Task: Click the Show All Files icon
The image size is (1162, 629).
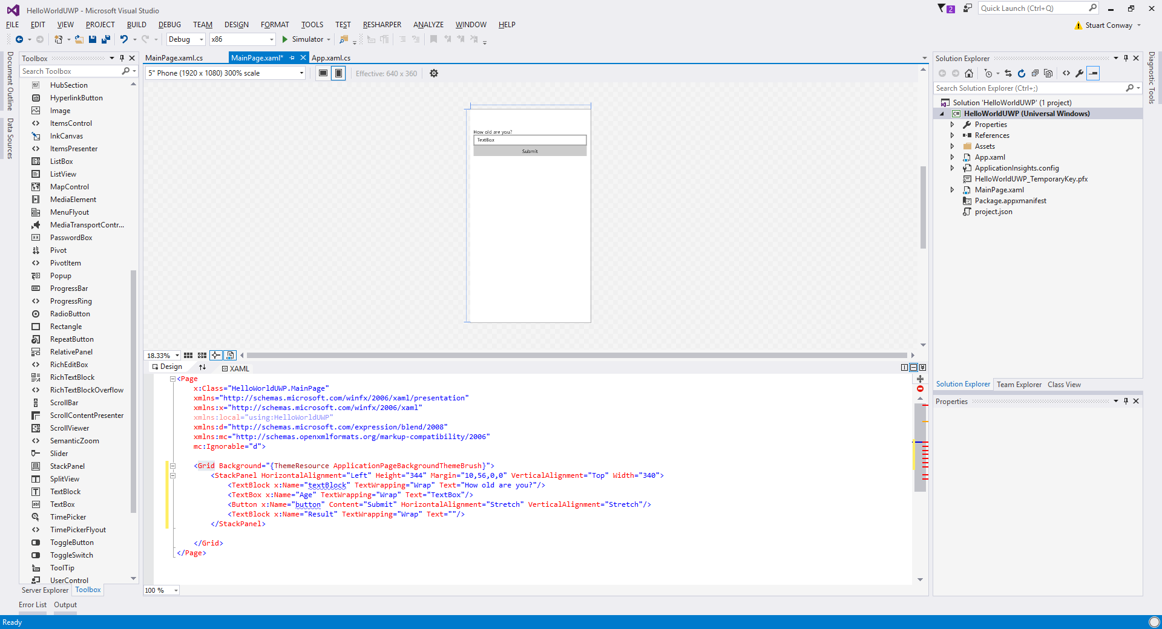Action: tap(1048, 73)
